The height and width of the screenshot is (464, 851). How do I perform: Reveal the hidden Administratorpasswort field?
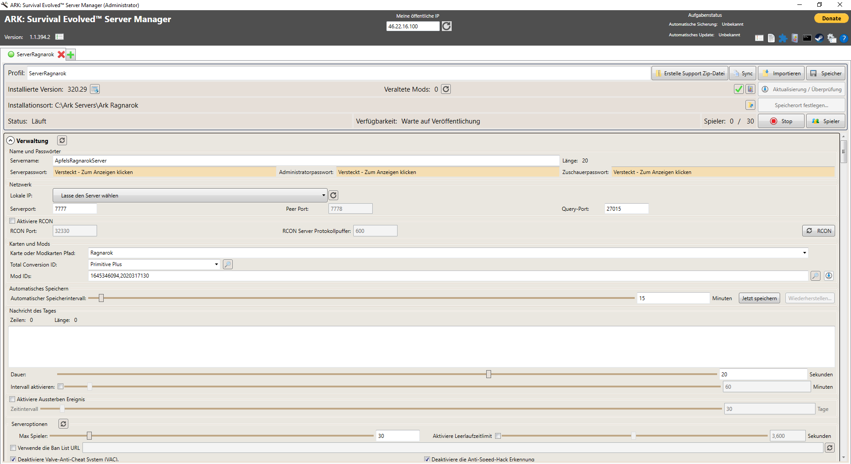[x=448, y=172]
